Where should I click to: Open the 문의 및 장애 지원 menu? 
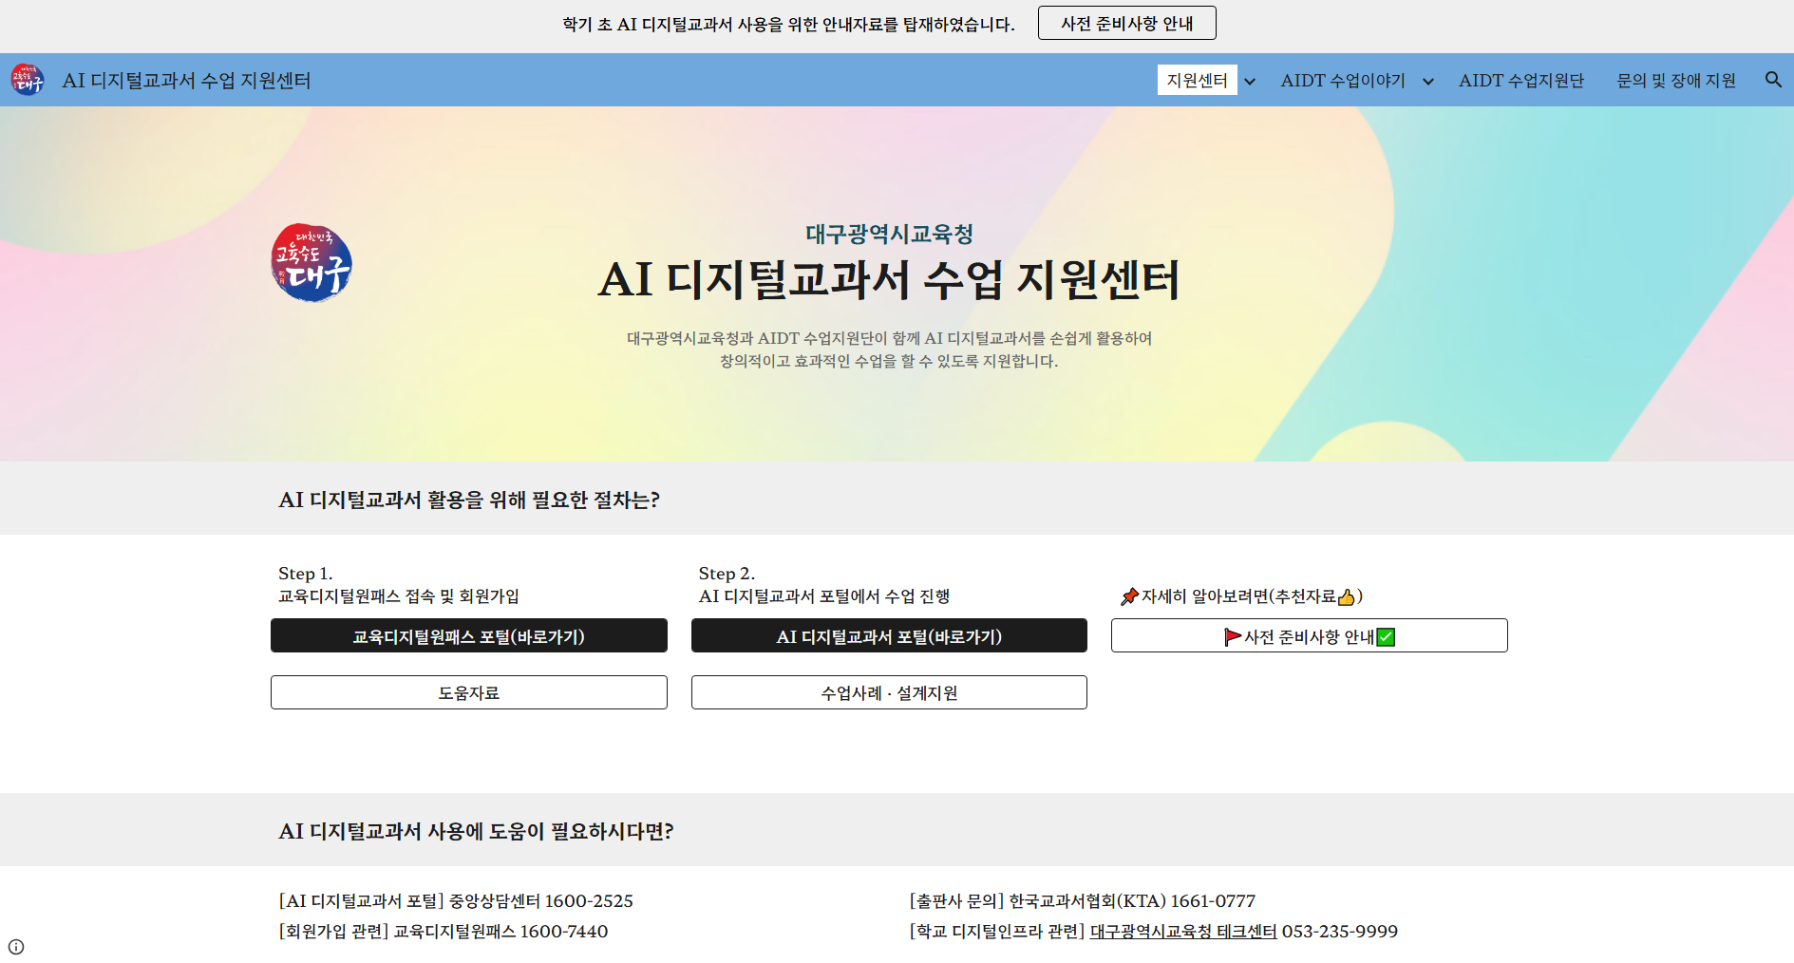point(1676,80)
